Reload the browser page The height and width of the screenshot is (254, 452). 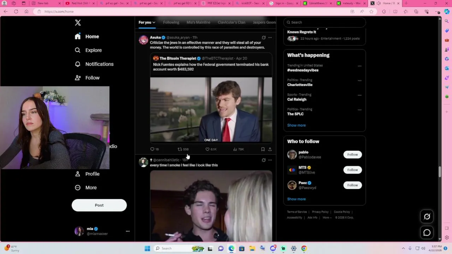click(x=16, y=12)
